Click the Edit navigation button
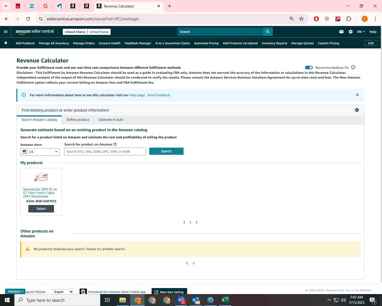The width and height of the screenshot is (382, 306). (371, 43)
